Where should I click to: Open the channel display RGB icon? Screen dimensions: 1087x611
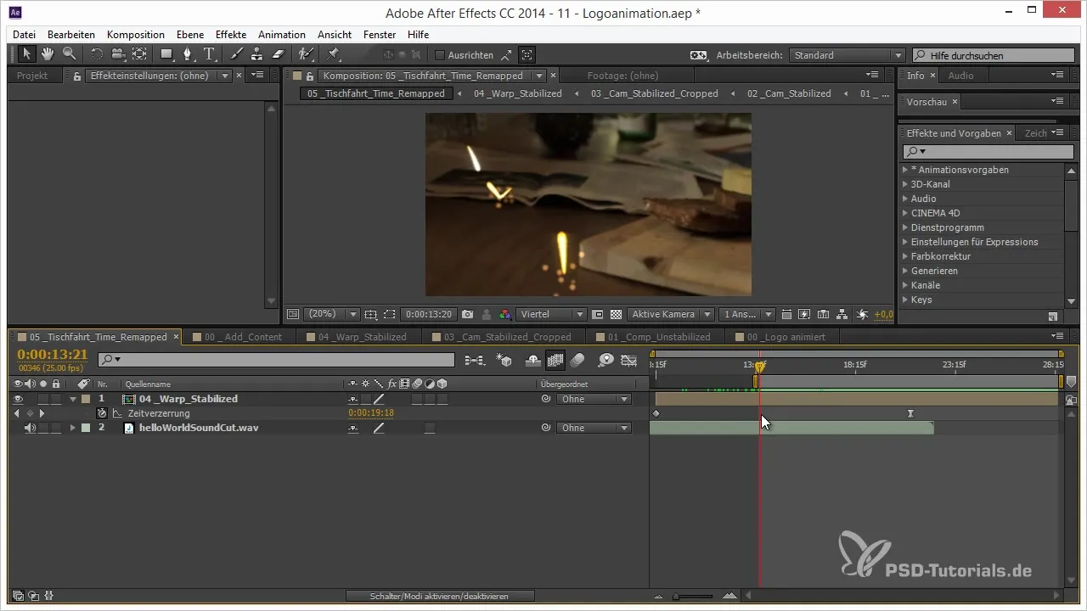click(x=505, y=314)
